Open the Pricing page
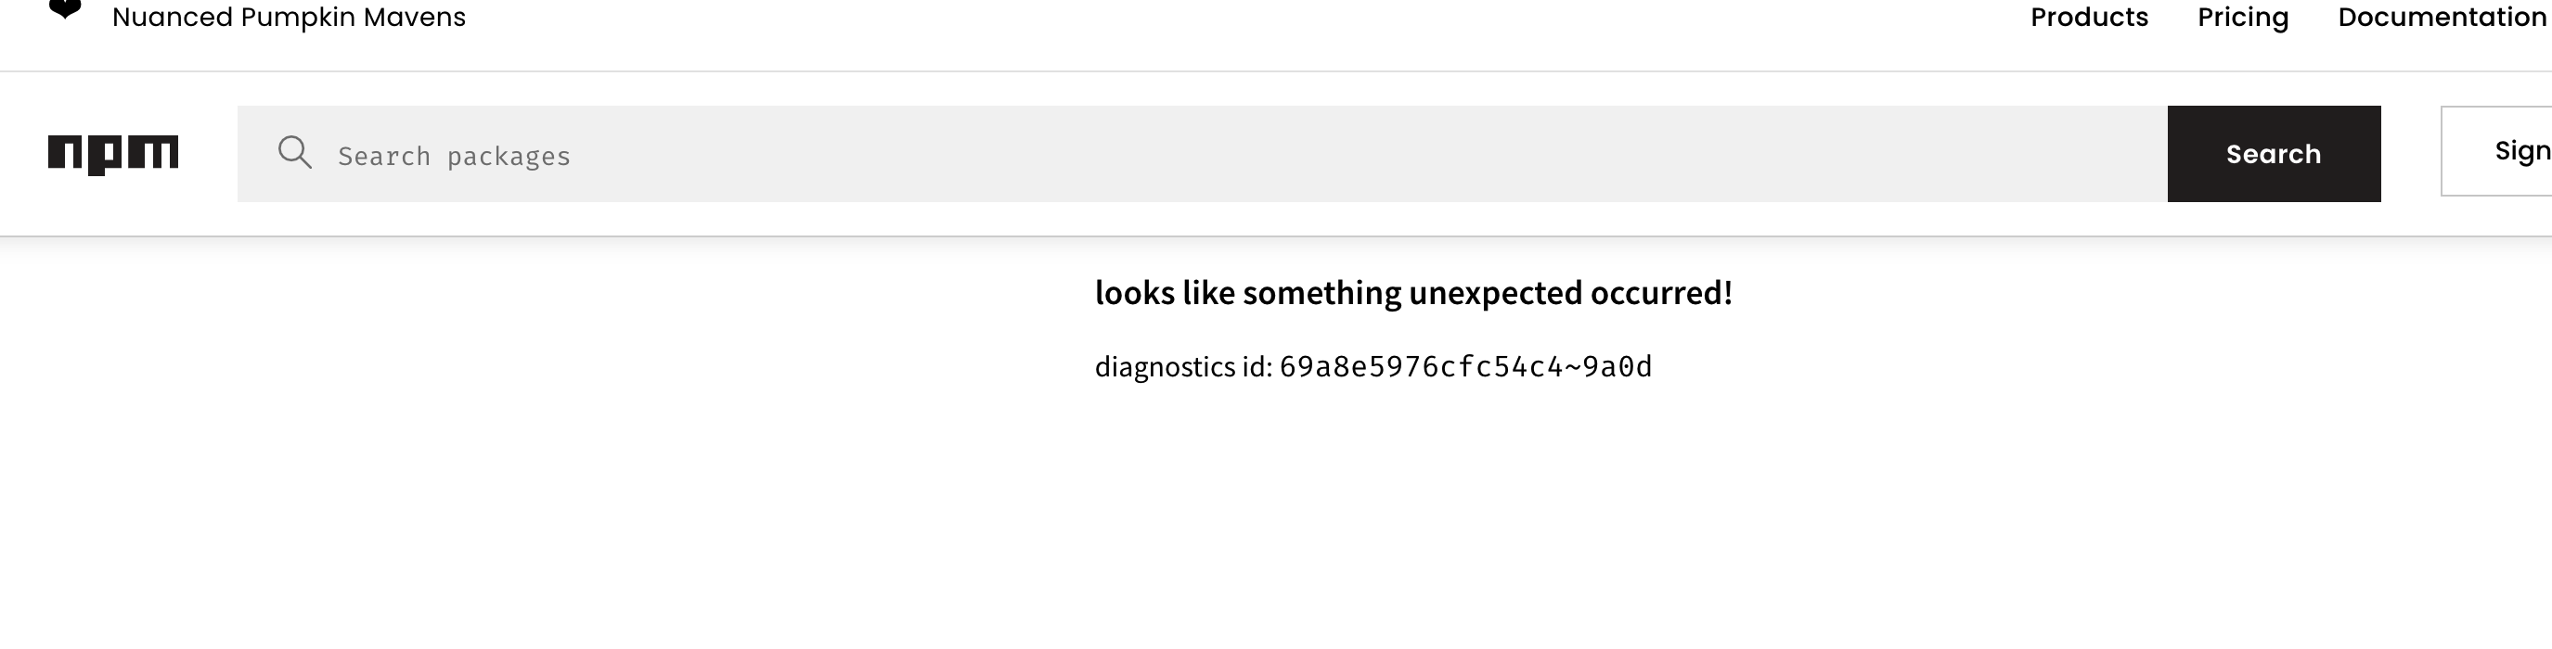Image resolution: width=2552 pixels, height=649 pixels. [2242, 16]
